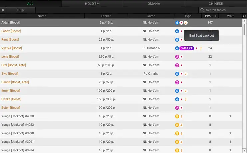Image resolution: width=247 pixels, height=153 pixels.
Task: Click the scroll down arrow of table list
Action: (245, 151)
